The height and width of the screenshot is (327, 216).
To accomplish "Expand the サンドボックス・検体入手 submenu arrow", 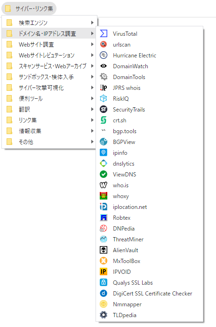I will pos(92,77).
